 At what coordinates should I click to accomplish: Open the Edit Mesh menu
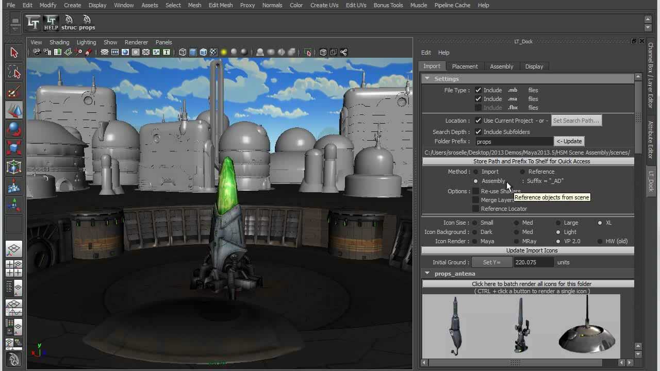(x=221, y=5)
